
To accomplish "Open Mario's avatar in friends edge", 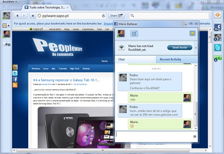I will [x=6, y=34].
